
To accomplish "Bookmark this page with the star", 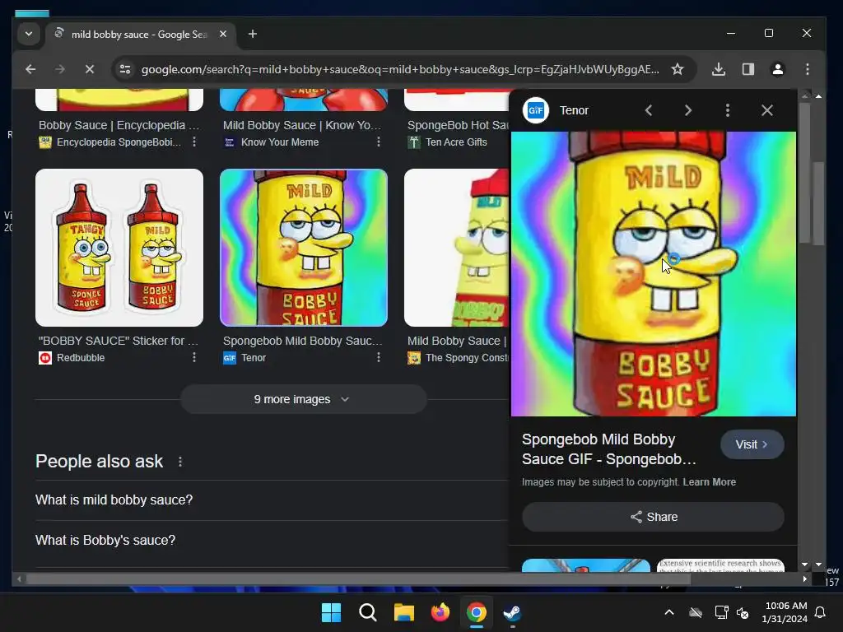I will (x=678, y=69).
